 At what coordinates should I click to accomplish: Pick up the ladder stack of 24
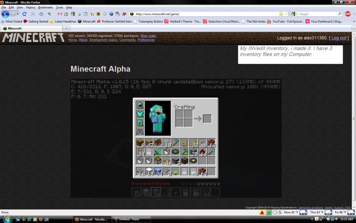click(x=140, y=152)
